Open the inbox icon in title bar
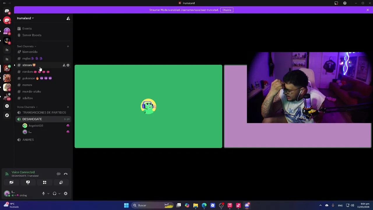The width and height of the screenshot is (373, 210). click(336, 3)
